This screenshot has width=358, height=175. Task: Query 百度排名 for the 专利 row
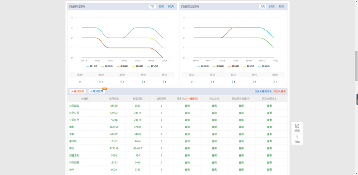pyautogui.click(x=187, y=134)
